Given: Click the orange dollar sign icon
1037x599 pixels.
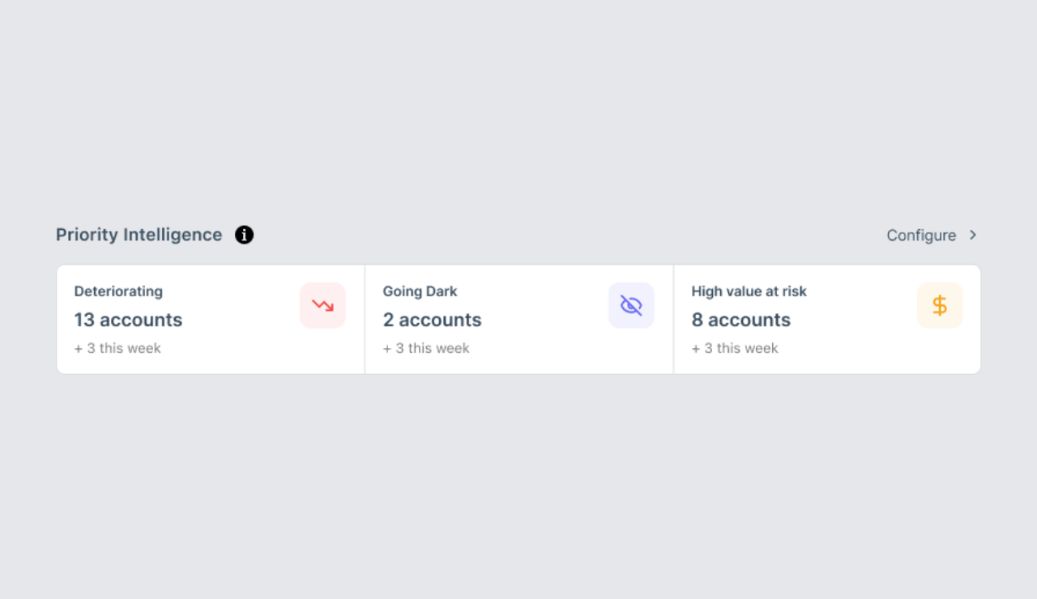Looking at the screenshot, I should [940, 305].
